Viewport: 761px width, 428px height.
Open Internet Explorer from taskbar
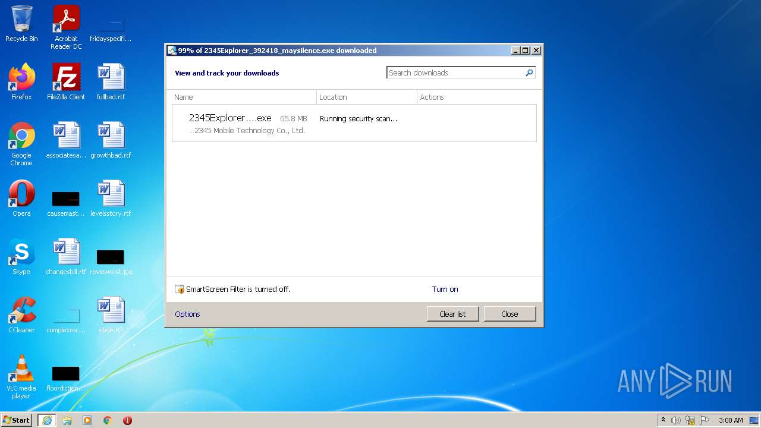(x=47, y=420)
